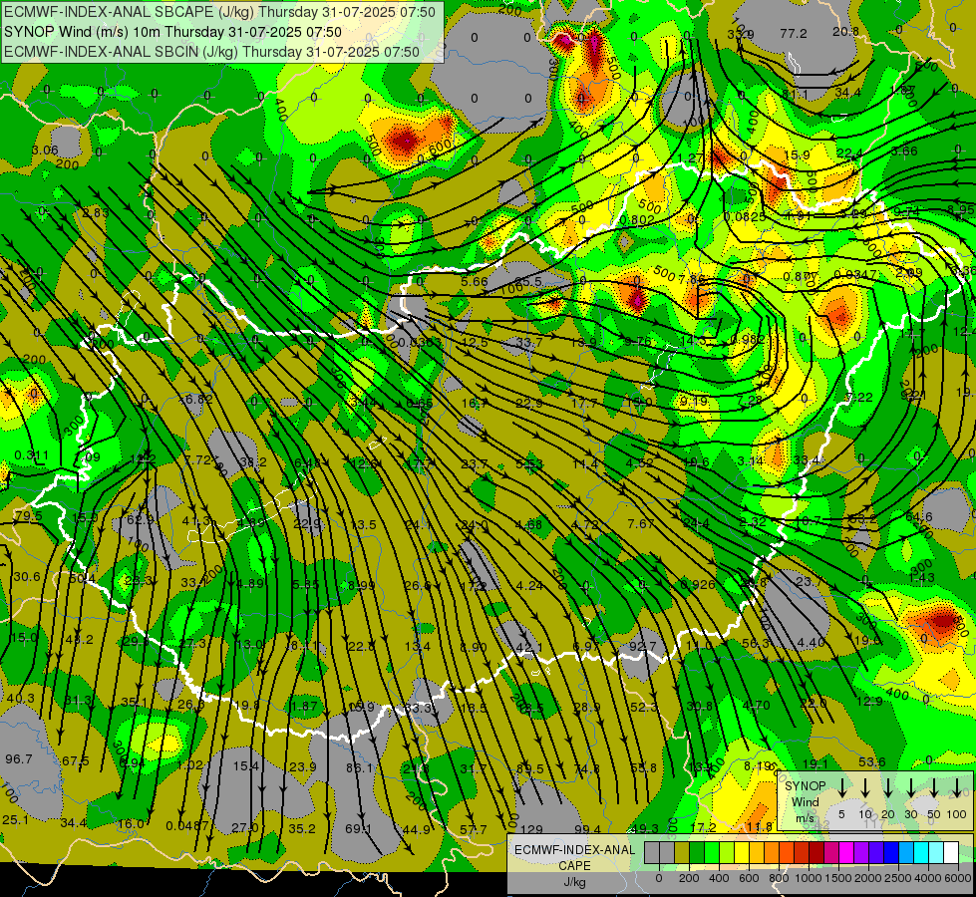Click the 79.5 value on the map
Viewport: 976px width, 897px height.
[x=28, y=516]
